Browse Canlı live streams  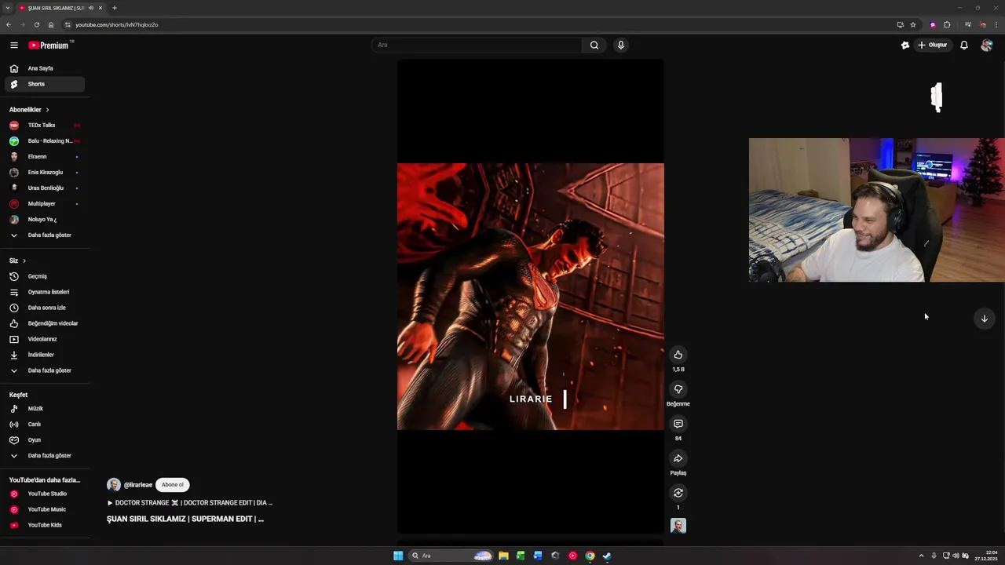(x=45, y=425)
